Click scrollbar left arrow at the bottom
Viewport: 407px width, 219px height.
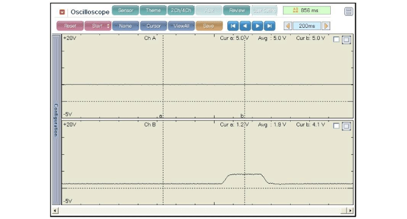click(55, 210)
